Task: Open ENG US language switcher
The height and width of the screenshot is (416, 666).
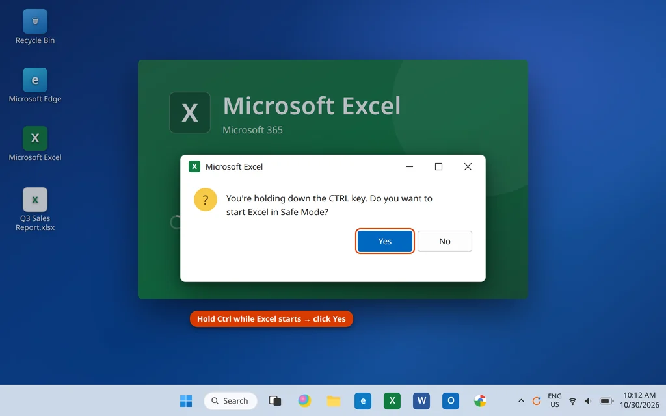Action: [554, 400]
